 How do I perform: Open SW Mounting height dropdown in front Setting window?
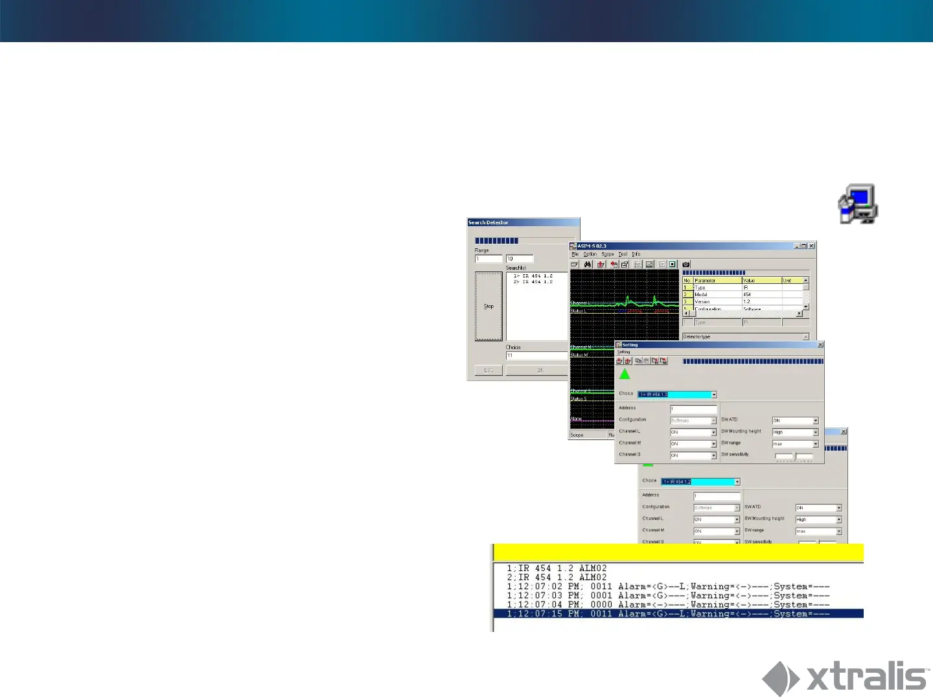point(816,432)
